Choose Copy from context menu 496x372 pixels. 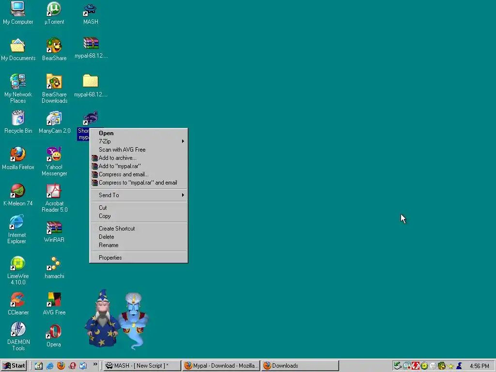click(139, 216)
